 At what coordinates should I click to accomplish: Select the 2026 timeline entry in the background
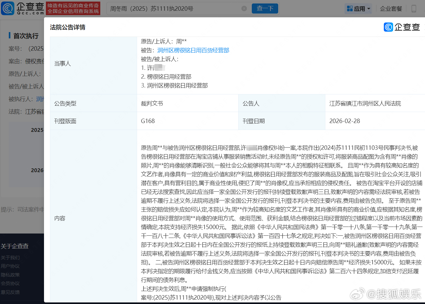pyautogui.click(x=37, y=170)
